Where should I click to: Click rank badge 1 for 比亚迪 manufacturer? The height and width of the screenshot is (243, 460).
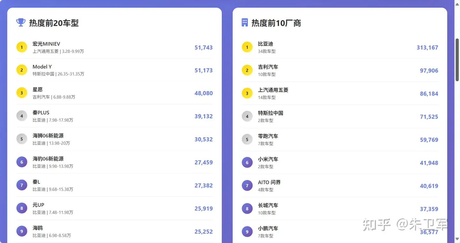pos(247,47)
